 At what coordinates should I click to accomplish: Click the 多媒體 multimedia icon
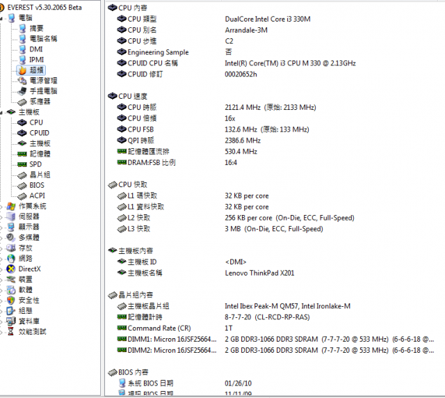[11, 237]
